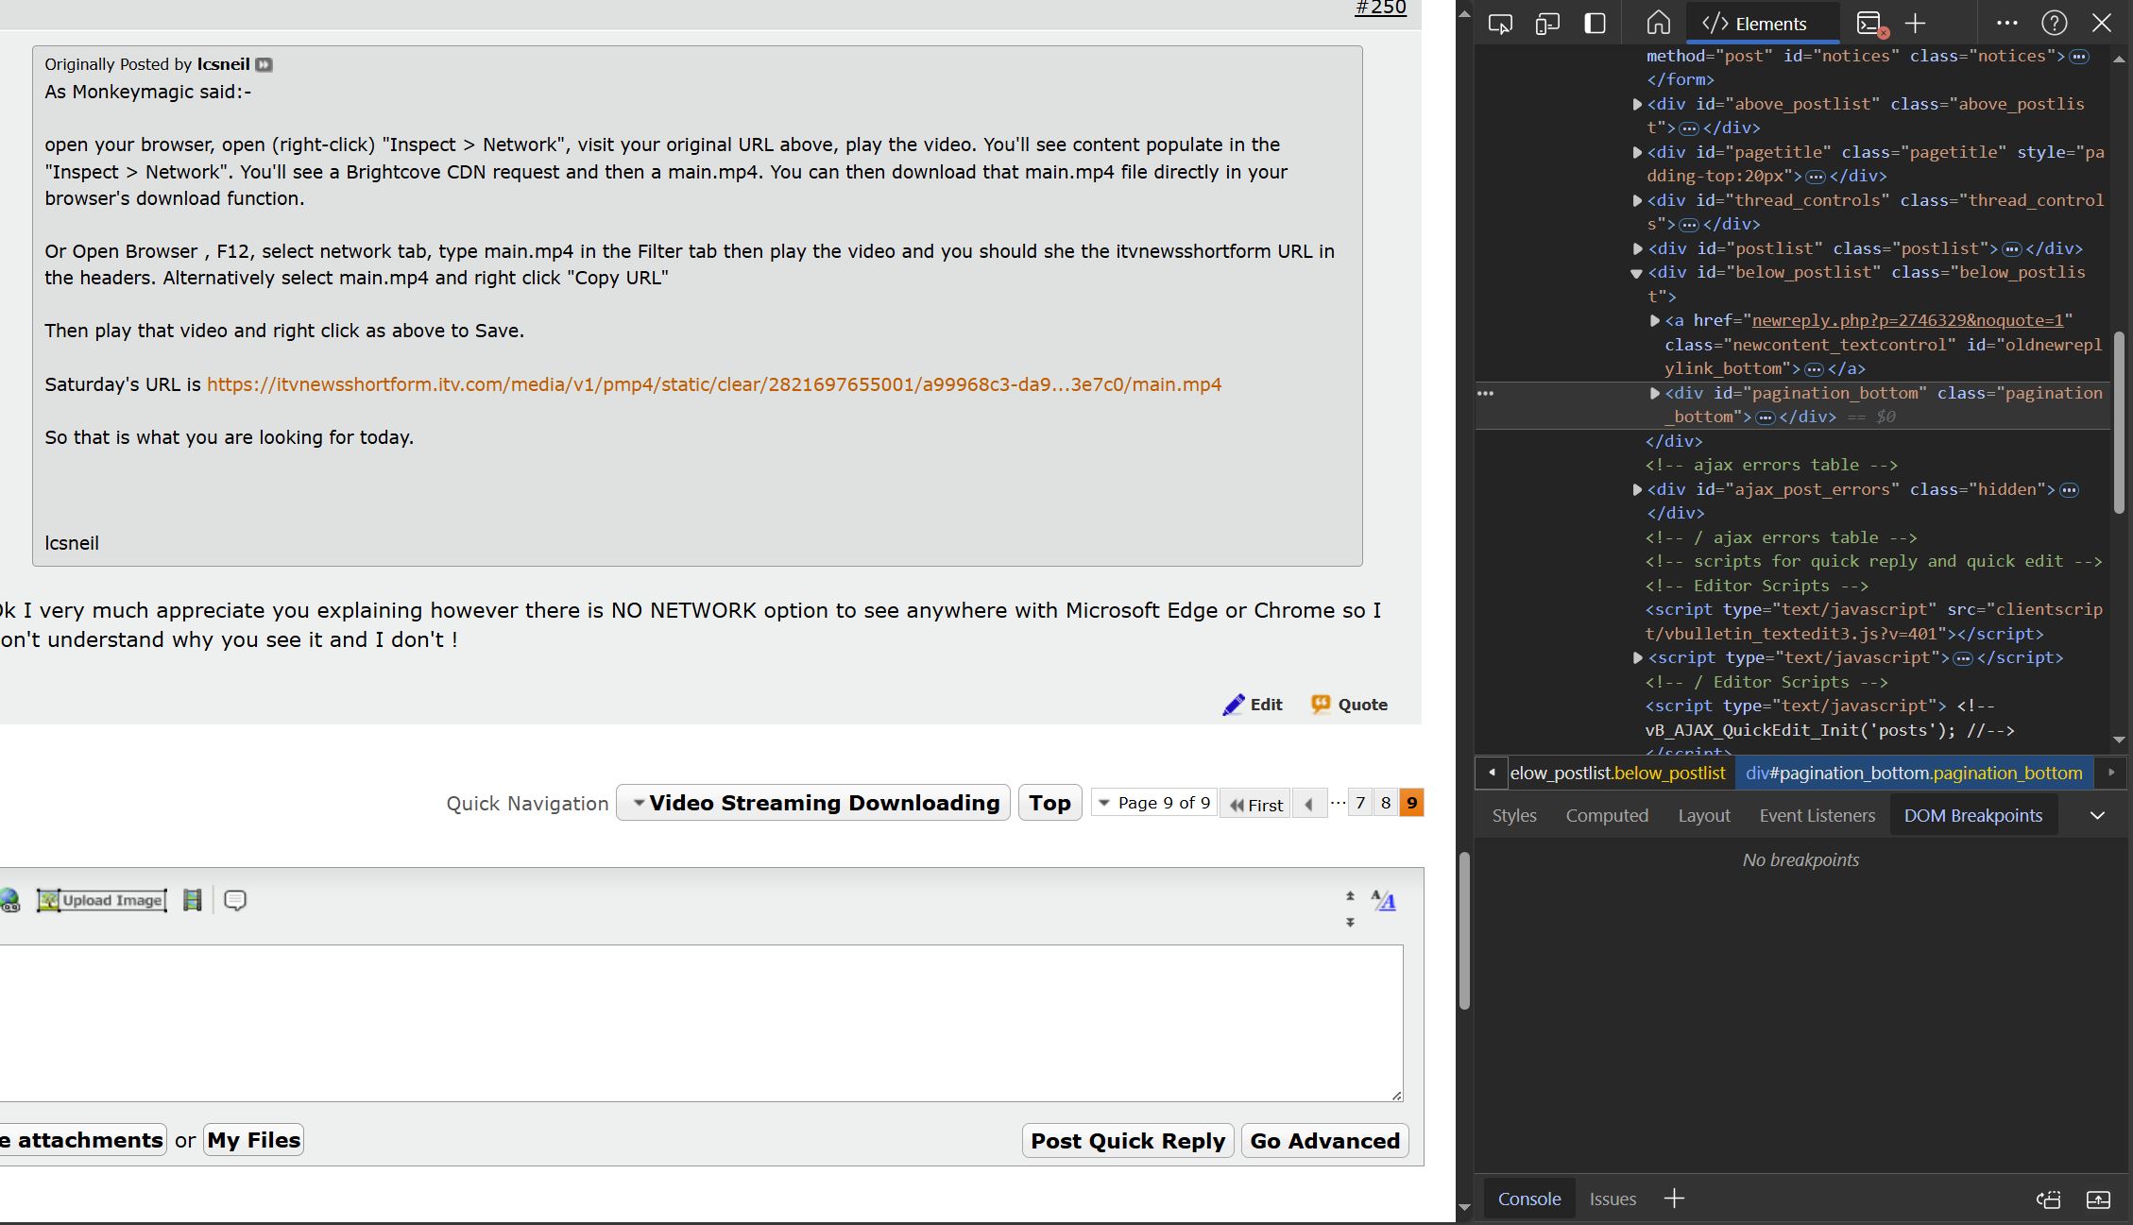Expand the collapsed text/javascript script node
The height and width of the screenshot is (1225, 2133).
click(1637, 657)
